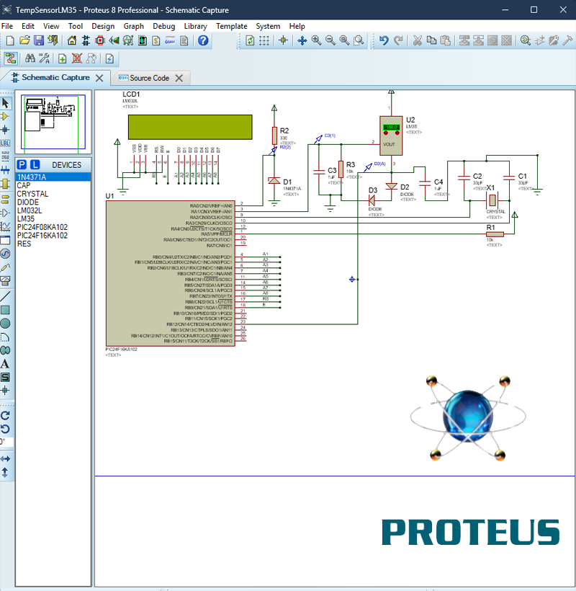Remove current sheet with red X icon
Screen dimensions: 576x591
[x=77, y=58]
